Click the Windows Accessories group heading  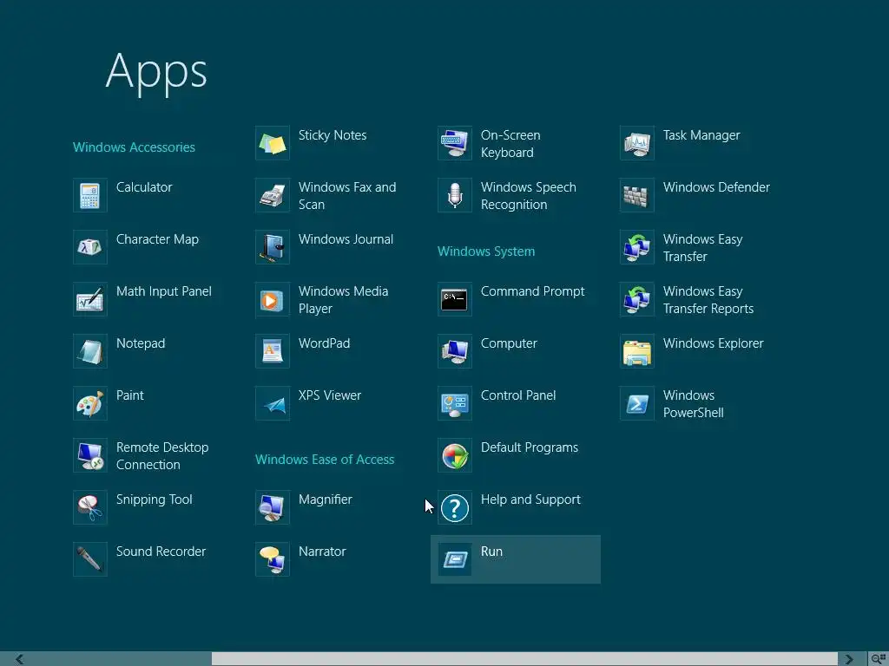point(134,147)
